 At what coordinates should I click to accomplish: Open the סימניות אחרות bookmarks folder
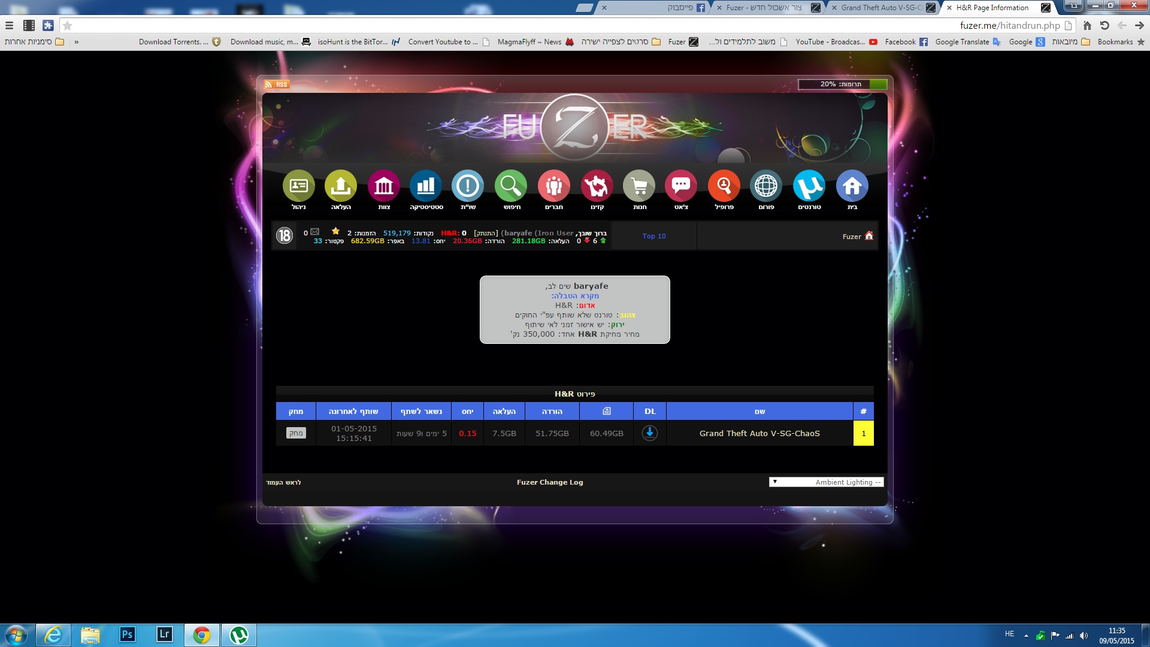point(34,42)
